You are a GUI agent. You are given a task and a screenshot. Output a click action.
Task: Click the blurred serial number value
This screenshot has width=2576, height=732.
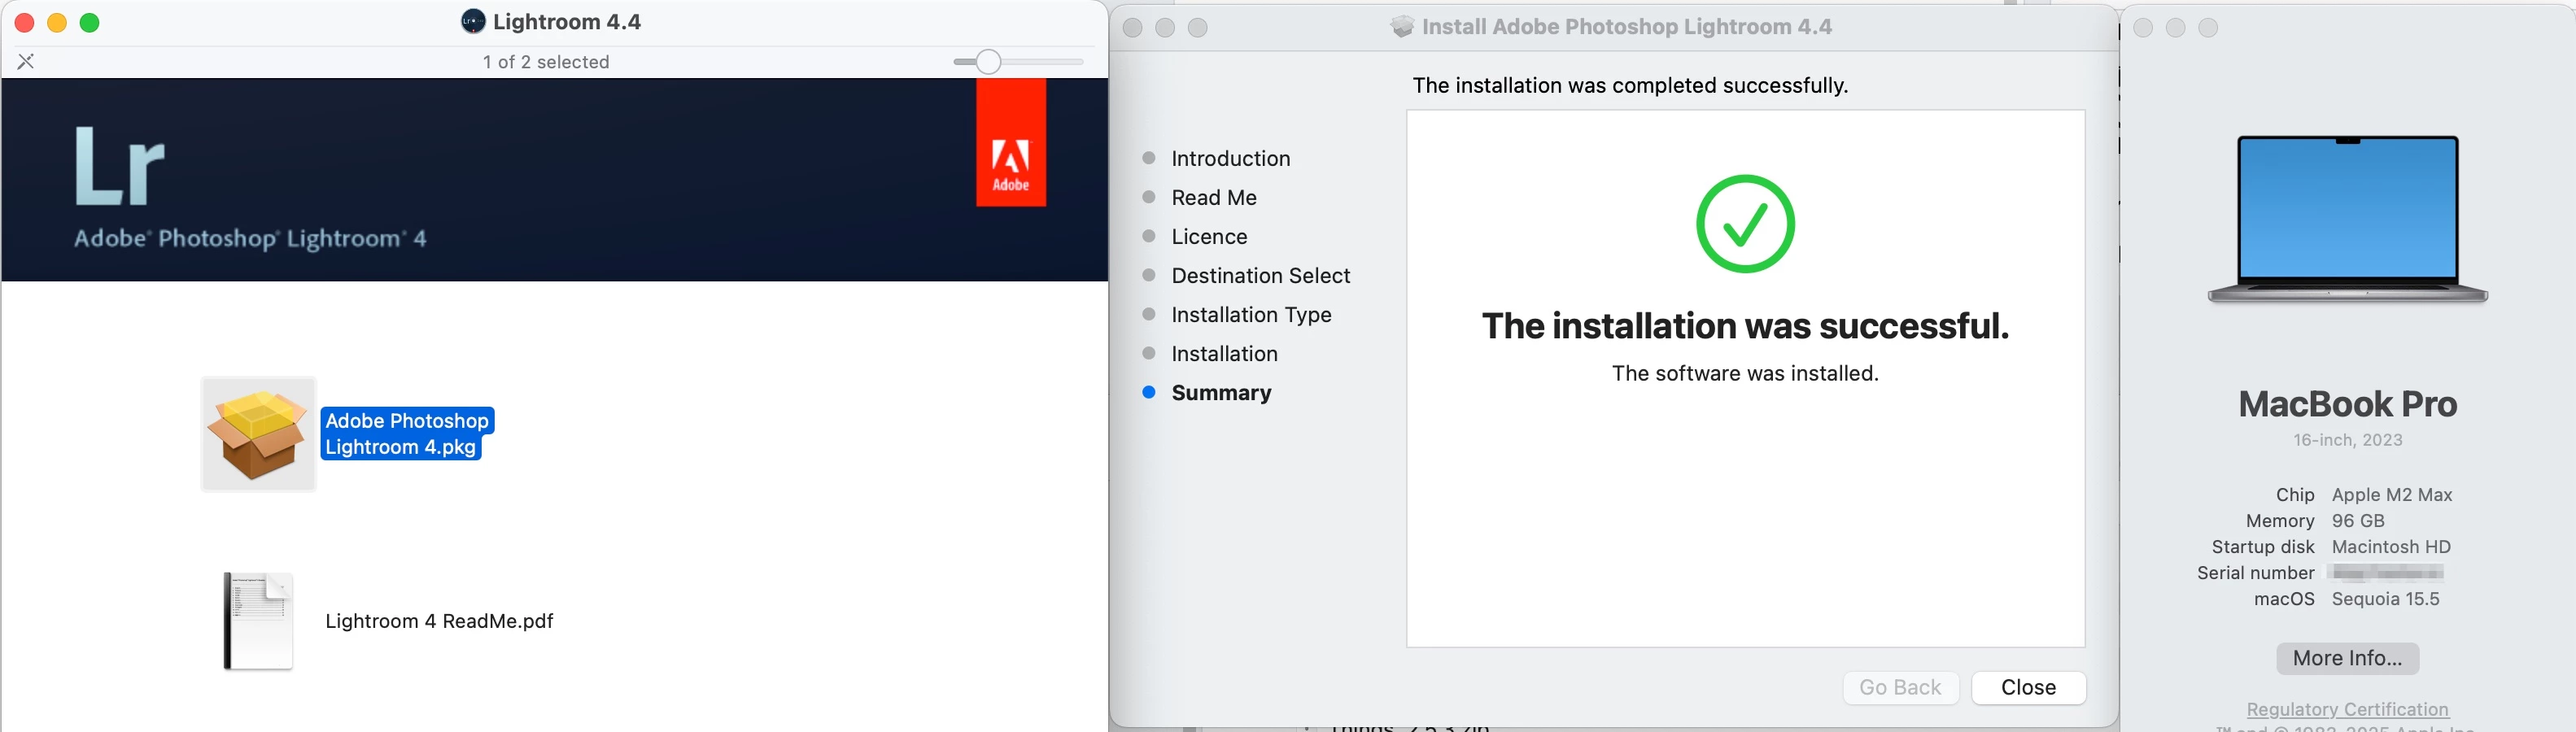click(x=2386, y=572)
